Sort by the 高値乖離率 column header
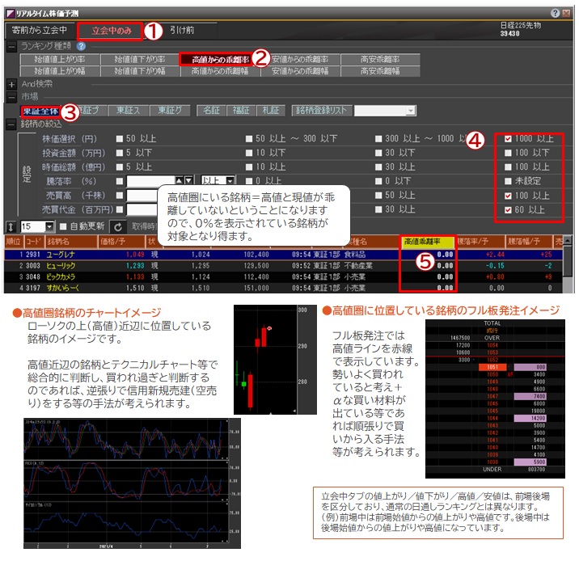 coord(429,242)
